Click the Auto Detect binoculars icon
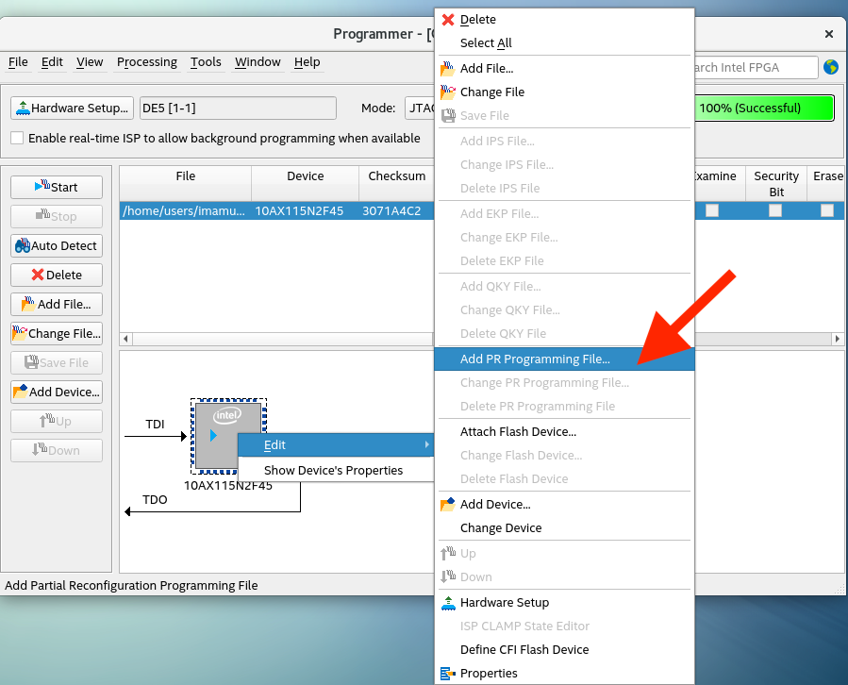848x685 pixels. pyautogui.click(x=23, y=245)
